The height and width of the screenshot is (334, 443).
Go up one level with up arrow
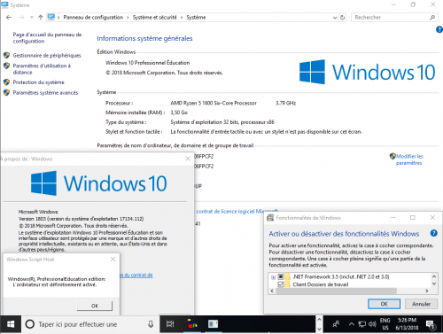click(41, 18)
